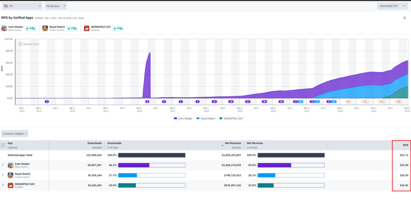Click the RPD column header

point(405,145)
